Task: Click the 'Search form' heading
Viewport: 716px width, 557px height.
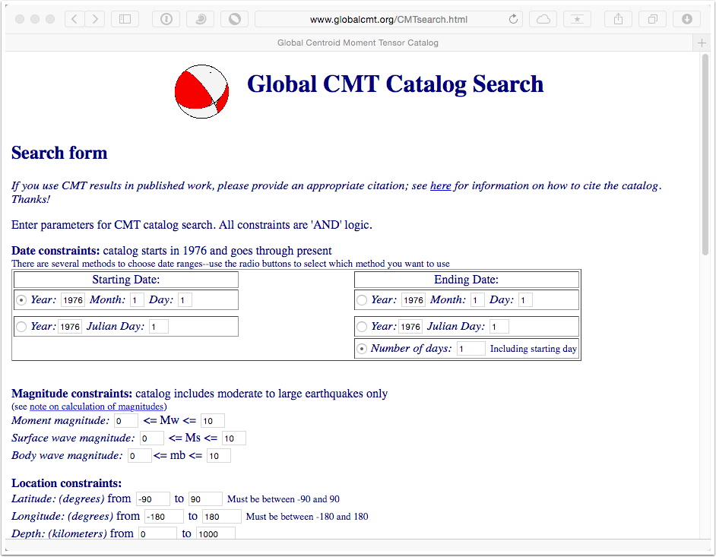Action: pyautogui.click(x=59, y=153)
